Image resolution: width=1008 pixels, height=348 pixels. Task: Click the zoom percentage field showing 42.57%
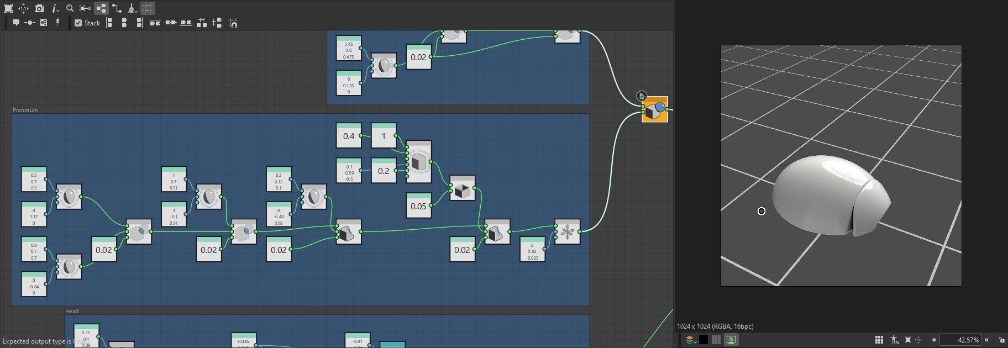960,340
